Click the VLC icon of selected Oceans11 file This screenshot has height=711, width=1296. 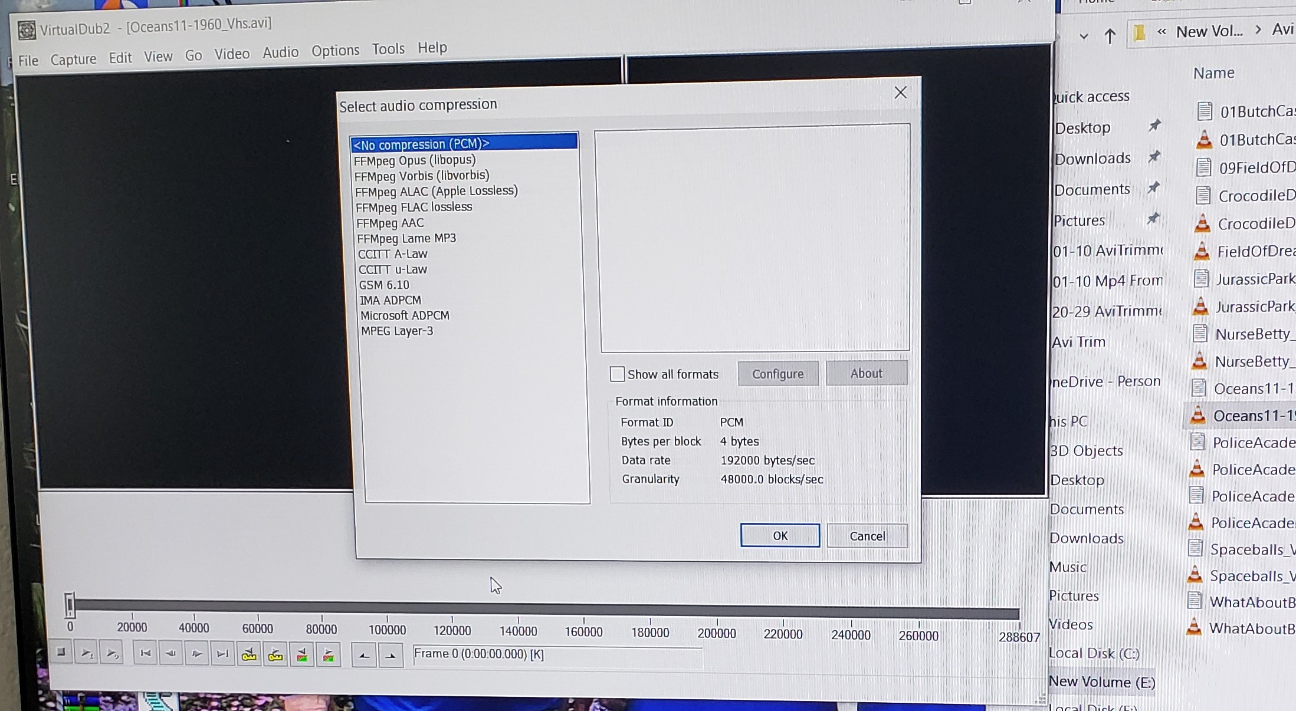[1197, 415]
